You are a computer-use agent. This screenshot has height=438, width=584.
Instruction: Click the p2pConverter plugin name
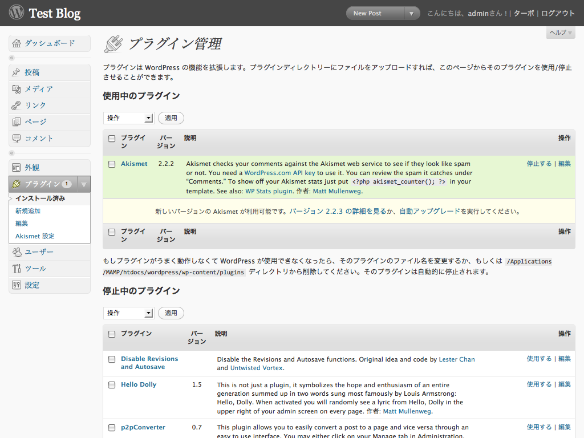point(143,428)
